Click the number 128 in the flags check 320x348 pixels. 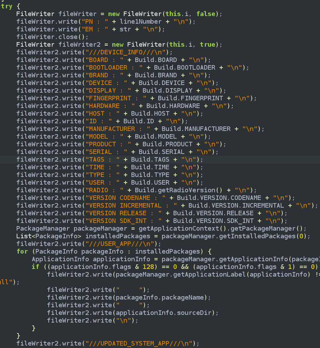pyautogui.click(x=148, y=266)
